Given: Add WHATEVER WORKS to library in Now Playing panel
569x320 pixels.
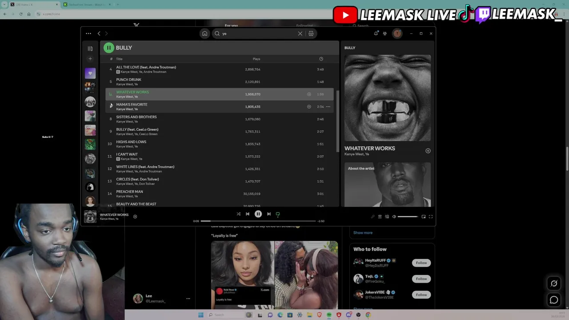Looking at the screenshot, I should pos(428,151).
